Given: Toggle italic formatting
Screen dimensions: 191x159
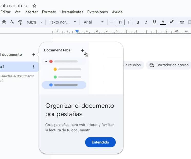Looking at the screenshot, I should pos(146,22).
